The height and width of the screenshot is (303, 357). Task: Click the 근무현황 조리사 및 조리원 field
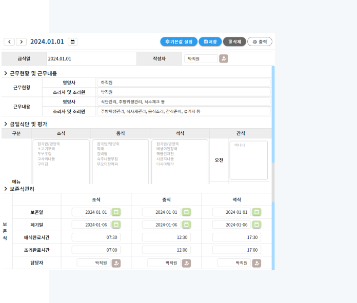[x=184, y=92]
